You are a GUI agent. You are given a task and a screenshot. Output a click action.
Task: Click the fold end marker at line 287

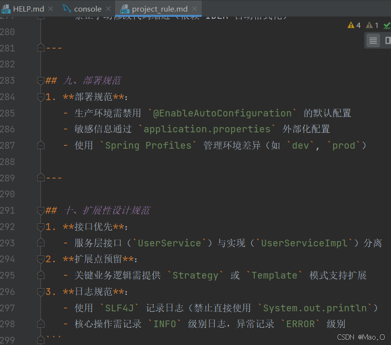point(40,145)
